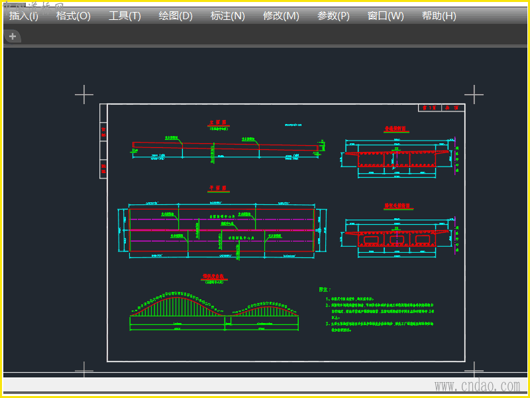
Task: Select the 平面图 title text in drawing
Action: (218, 188)
